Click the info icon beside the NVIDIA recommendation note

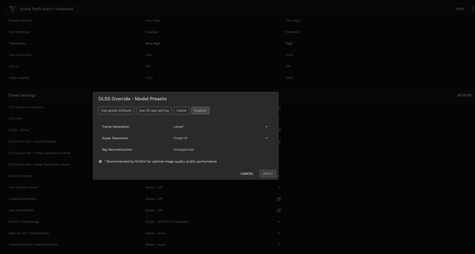point(100,161)
